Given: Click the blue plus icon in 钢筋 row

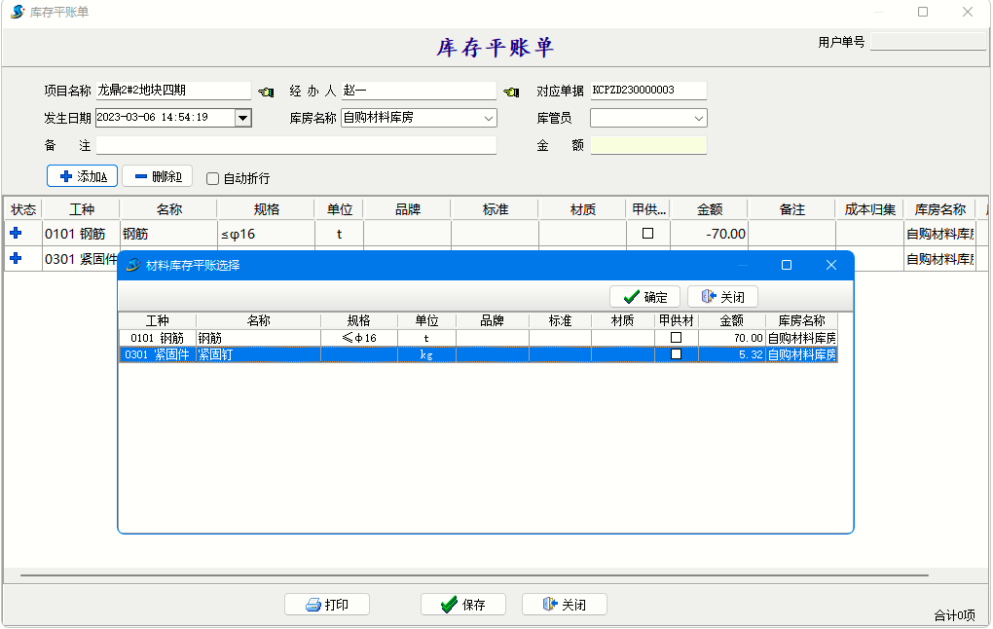Looking at the screenshot, I should (x=16, y=233).
